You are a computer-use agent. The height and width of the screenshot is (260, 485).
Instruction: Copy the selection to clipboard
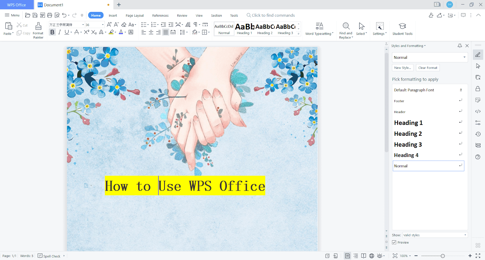[x=23, y=33]
